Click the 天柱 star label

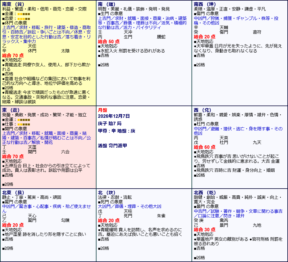[x=128, y=211]
